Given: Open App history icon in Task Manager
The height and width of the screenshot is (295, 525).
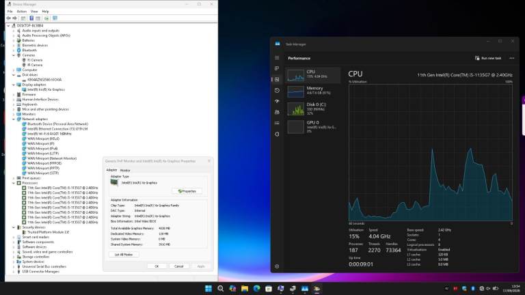Looking at the screenshot, I should [x=277, y=90].
